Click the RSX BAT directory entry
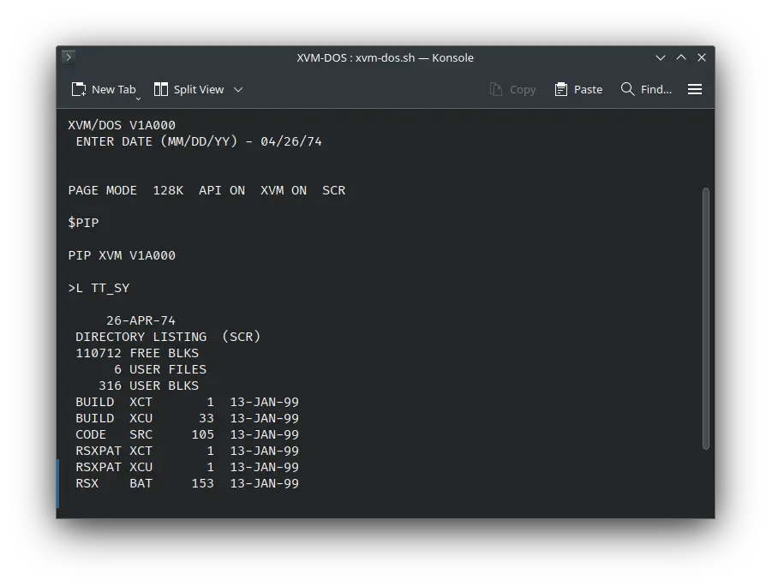 tap(171, 483)
